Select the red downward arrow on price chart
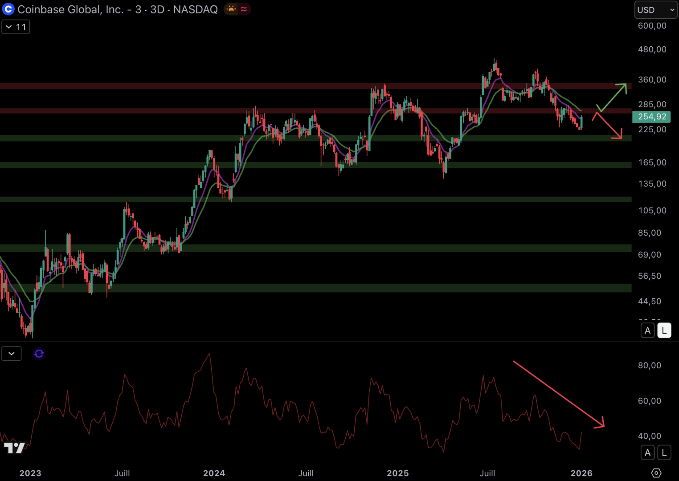 click(x=608, y=126)
